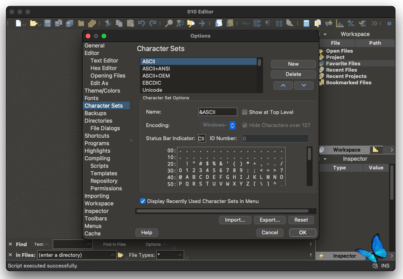
Task: Click the Import... button
Action: [235, 220]
